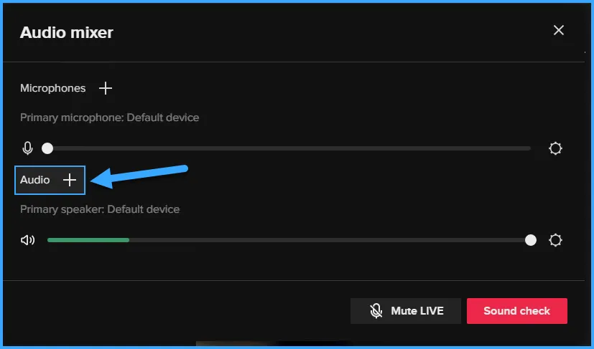Click the 'Primary speaker: Default device' text
This screenshot has width=594, height=349.
pyautogui.click(x=100, y=209)
